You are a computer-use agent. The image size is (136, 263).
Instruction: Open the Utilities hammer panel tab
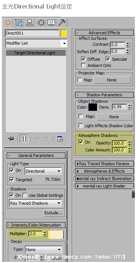[62, 22]
